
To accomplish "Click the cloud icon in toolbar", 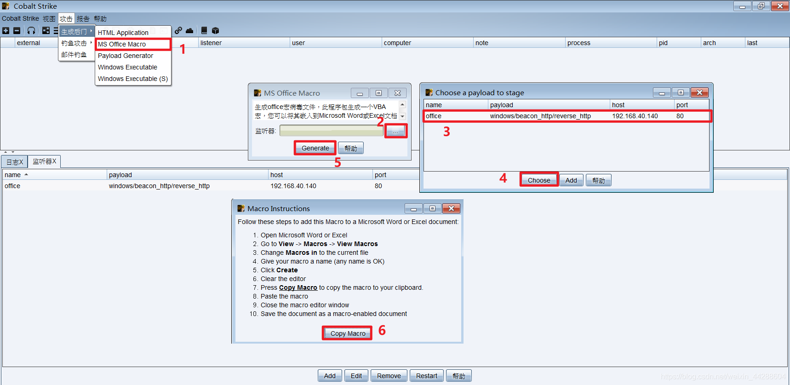I will [x=189, y=31].
